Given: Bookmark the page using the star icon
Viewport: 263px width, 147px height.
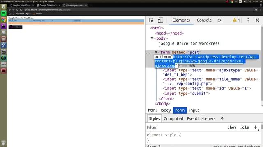Looking at the screenshot, I should 256,10.
